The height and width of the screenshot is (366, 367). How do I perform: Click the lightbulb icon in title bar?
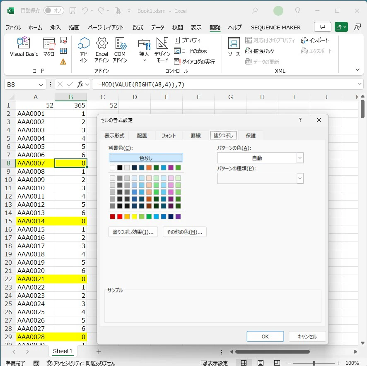point(297,11)
